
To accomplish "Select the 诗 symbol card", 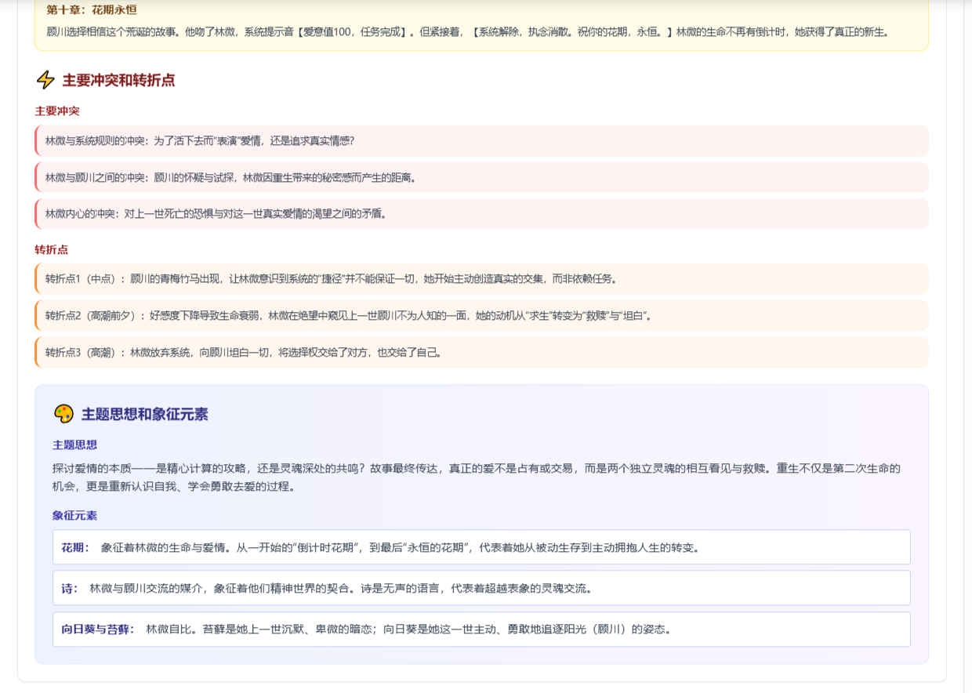I will tap(481, 588).
